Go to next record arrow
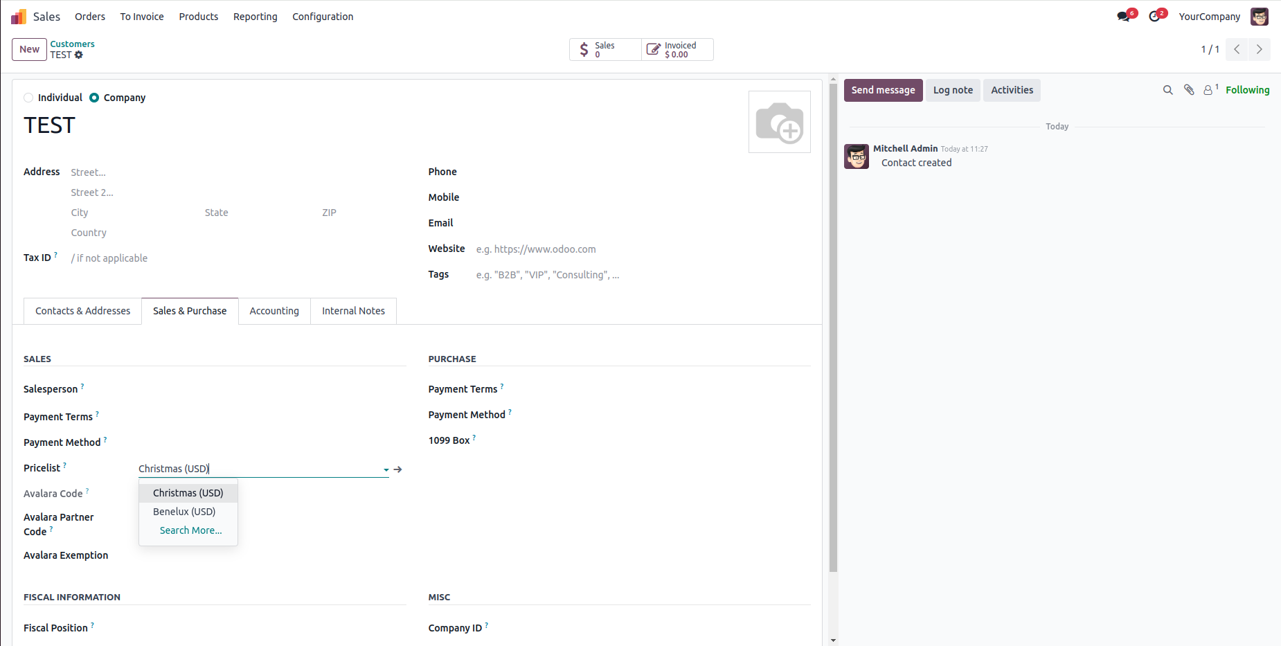Screen dimensions: 1281x646 coord(1259,49)
